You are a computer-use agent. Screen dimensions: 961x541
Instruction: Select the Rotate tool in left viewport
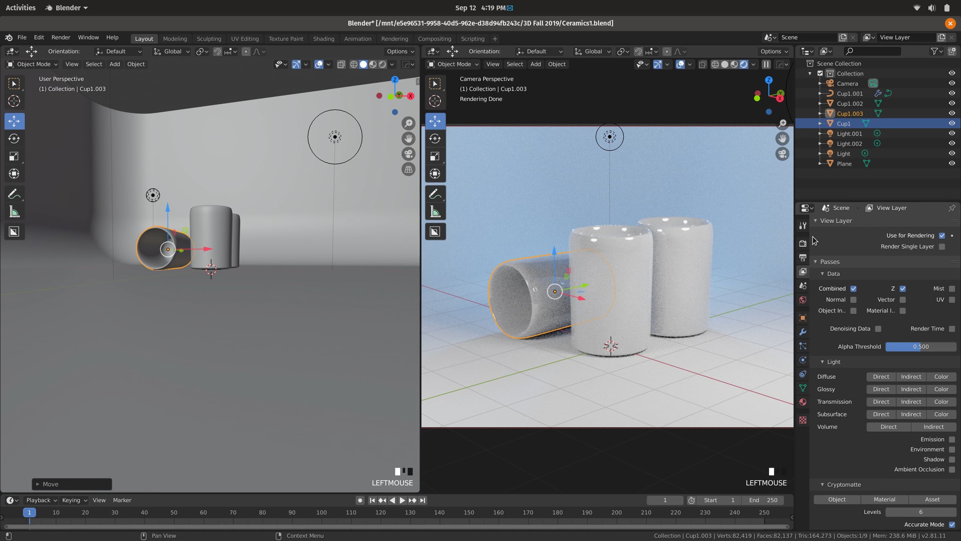tap(14, 139)
